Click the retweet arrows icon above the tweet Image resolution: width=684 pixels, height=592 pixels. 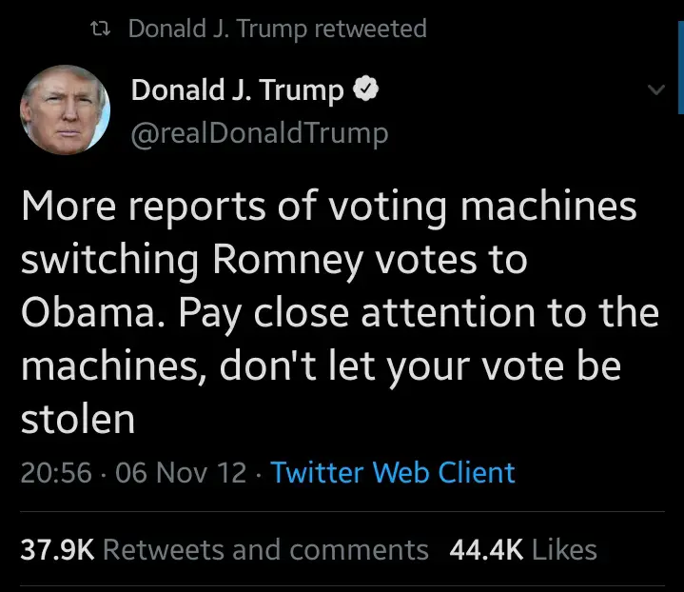pyautogui.click(x=96, y=30)
